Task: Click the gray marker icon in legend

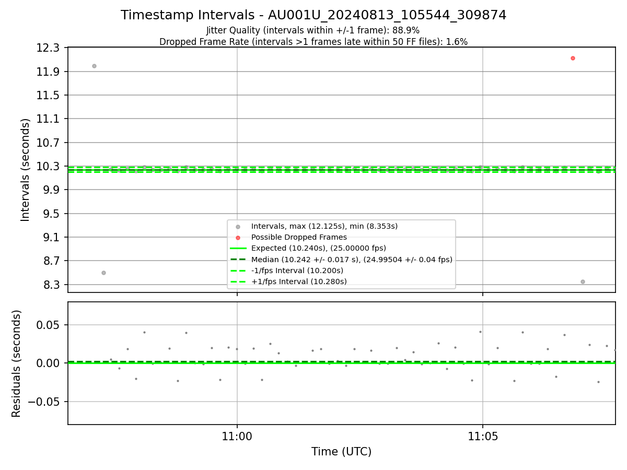Action: pos(238,227)
